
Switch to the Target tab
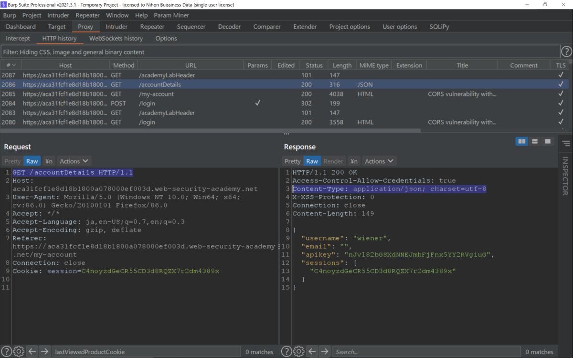(57, 27)
